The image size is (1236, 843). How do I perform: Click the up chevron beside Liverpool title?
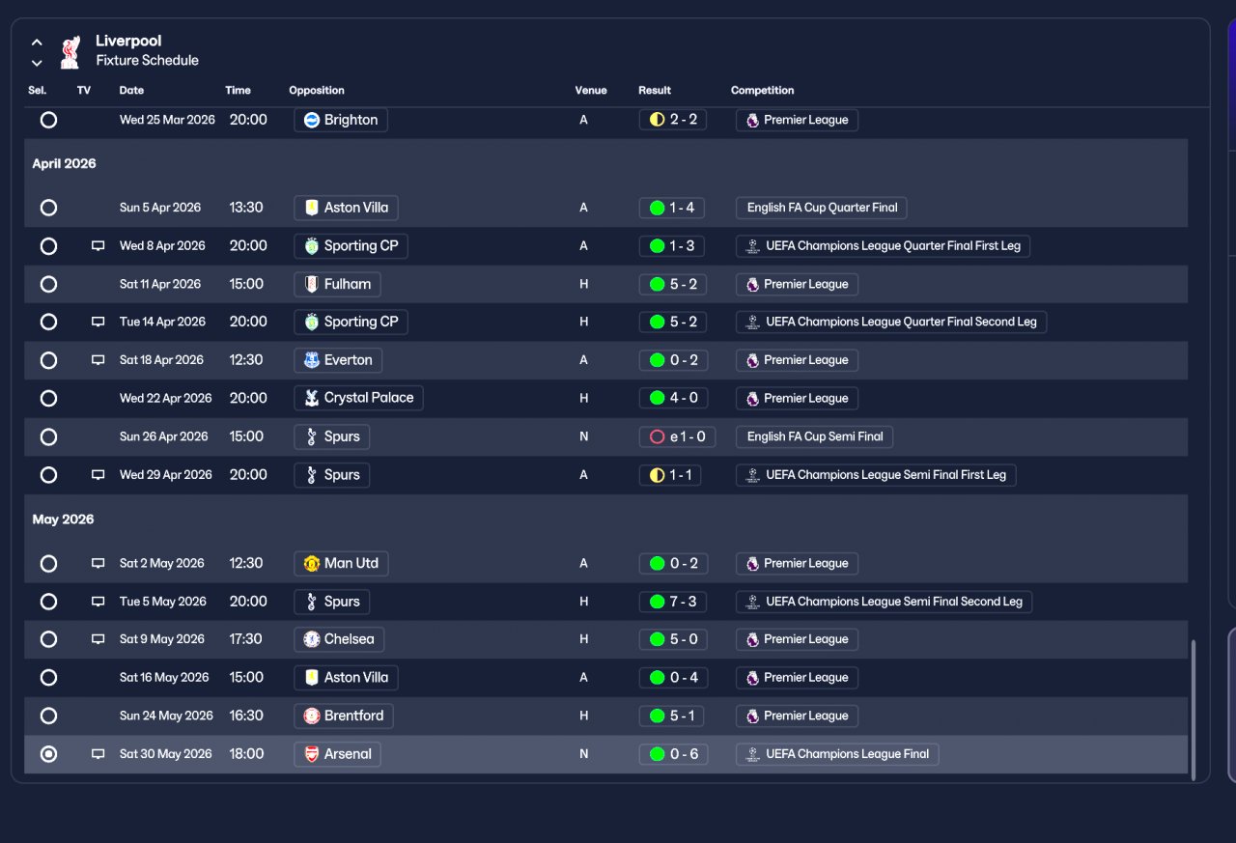[x=37, y=42]
